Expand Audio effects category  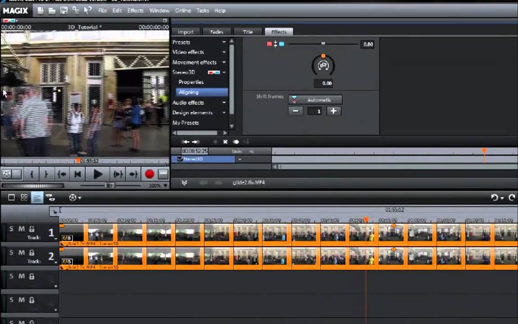coord(224,103)
